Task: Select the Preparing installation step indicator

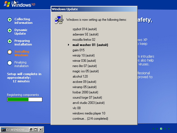Action: click(10, 41)
